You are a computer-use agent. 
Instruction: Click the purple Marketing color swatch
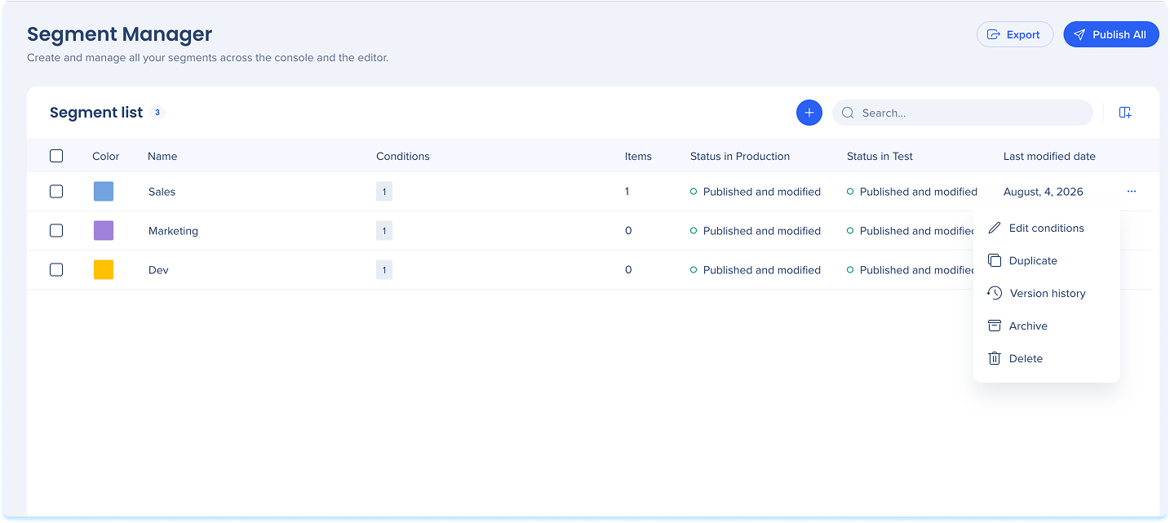[104, 231]
